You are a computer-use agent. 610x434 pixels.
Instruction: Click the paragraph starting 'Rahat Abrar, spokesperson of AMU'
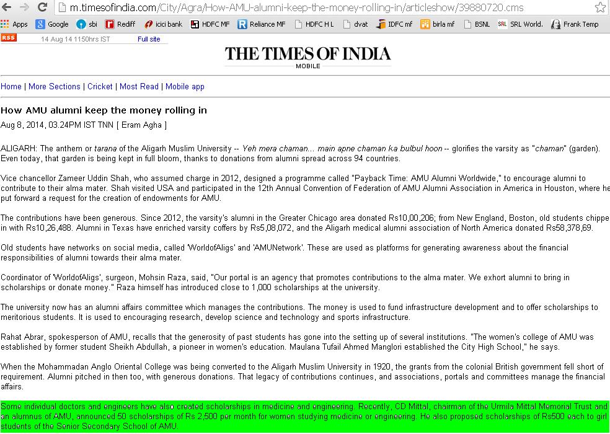pyautogui.click(x=297, y=342)
